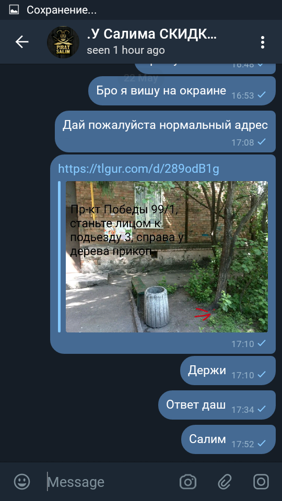Select the 'Бро я вишу на окраине' message
282x501 pixels.
pyautogui.click(x=182, y=91)
